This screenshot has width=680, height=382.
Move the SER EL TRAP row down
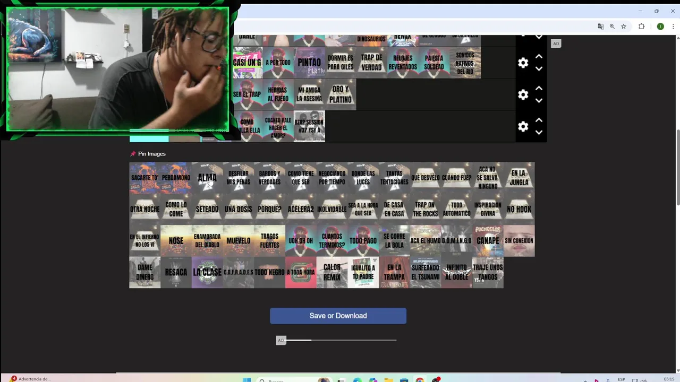pos(539,101)
